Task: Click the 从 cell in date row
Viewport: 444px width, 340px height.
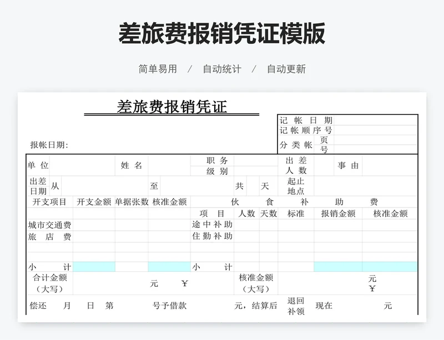Action: coord(55,186)
